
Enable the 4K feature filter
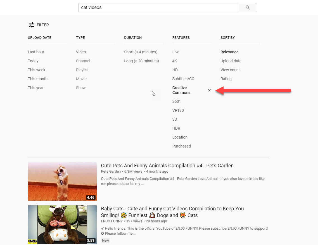click(x=175, y=61)
